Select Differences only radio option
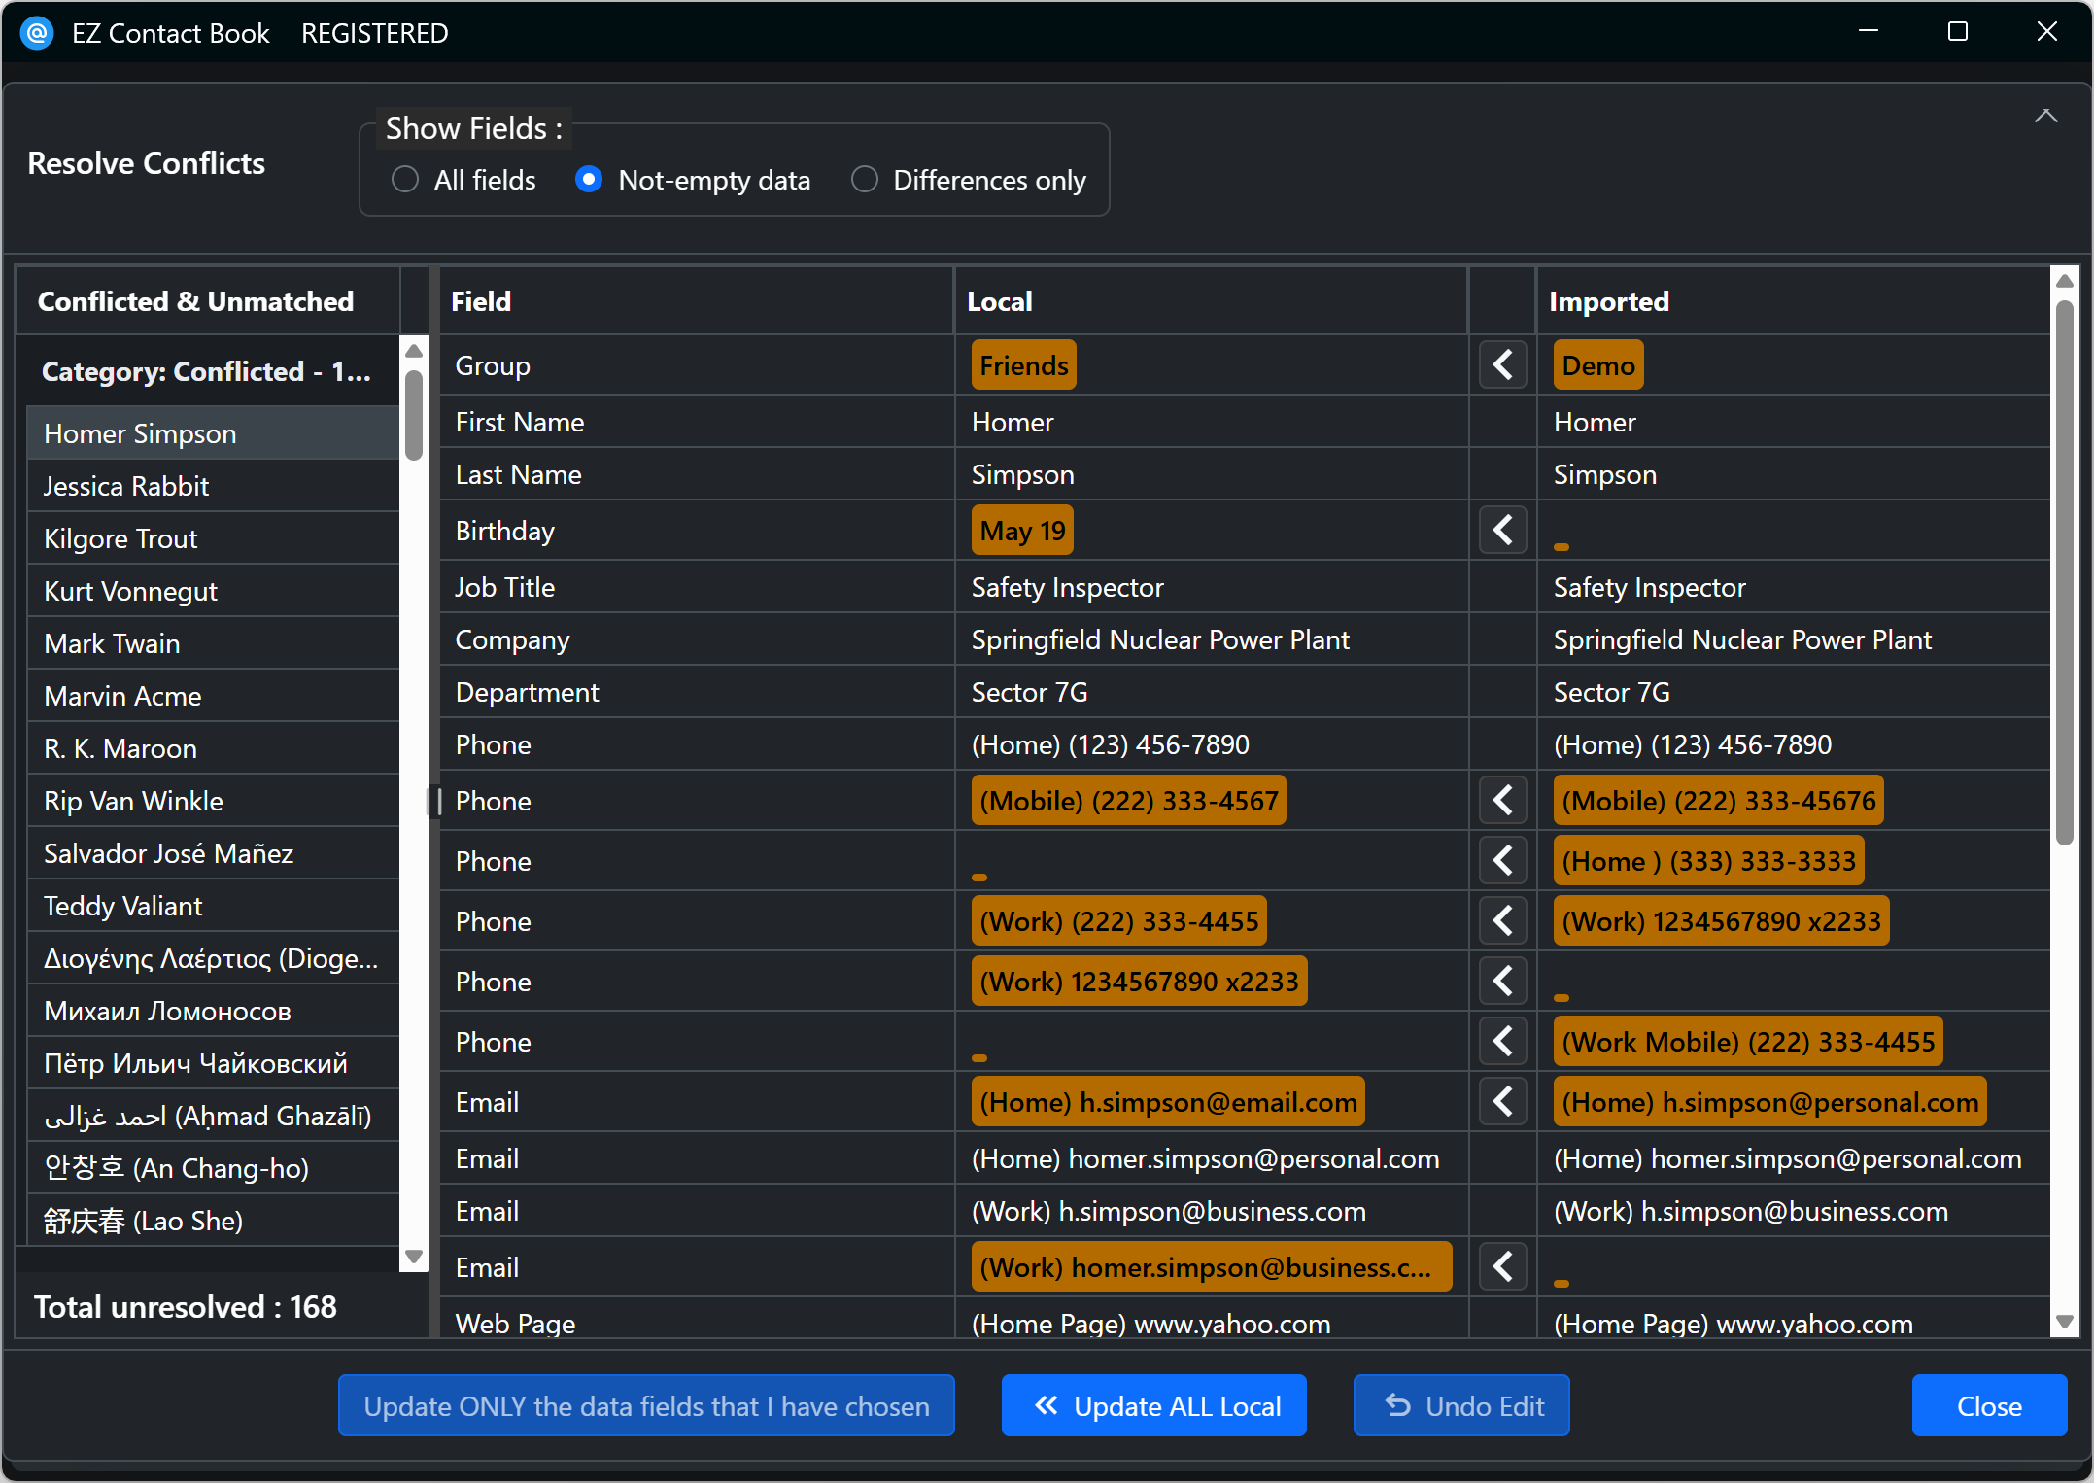2094x1483 pixels. coord(864,180)
